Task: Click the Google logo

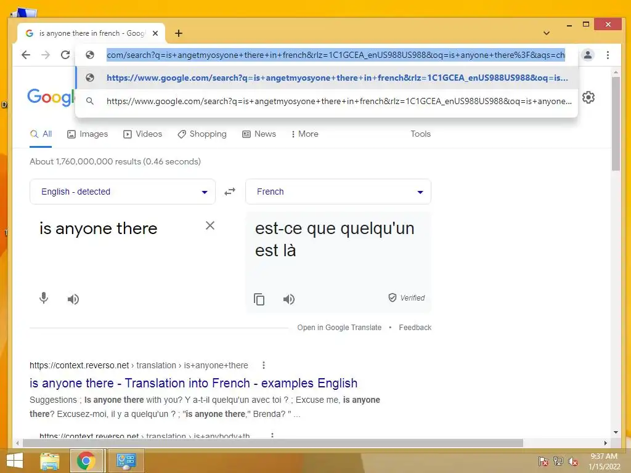Action: click(x=51, y=97)
